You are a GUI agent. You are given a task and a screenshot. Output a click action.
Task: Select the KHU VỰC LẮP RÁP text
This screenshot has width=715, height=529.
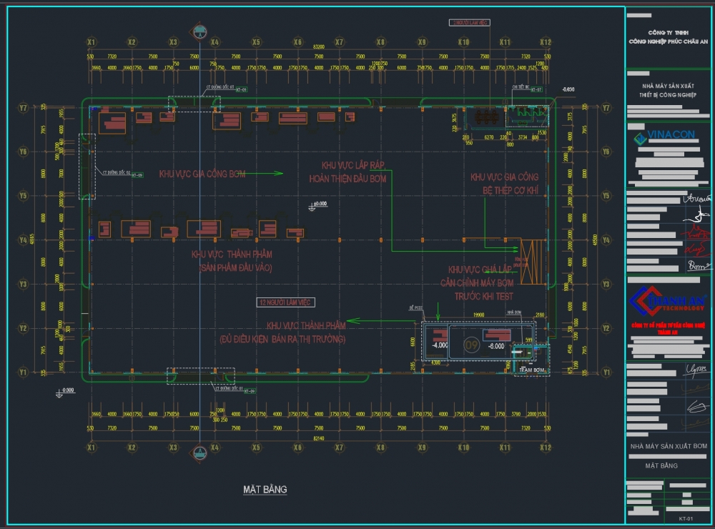pos(347,165)
